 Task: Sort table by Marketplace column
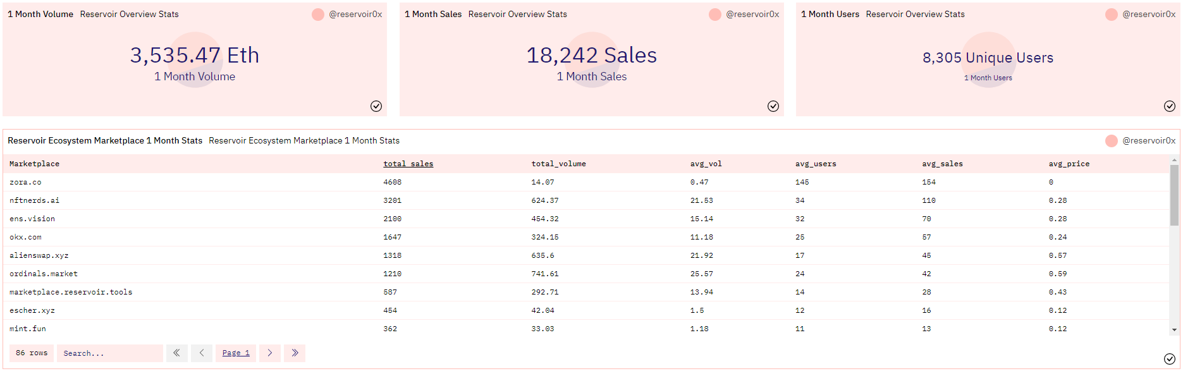pyautogui.click(x=34, y=164)
